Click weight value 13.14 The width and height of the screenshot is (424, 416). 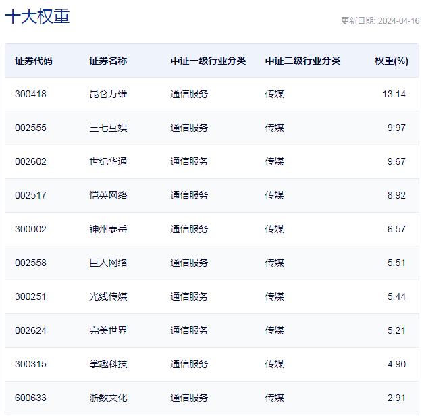[394, 94]
